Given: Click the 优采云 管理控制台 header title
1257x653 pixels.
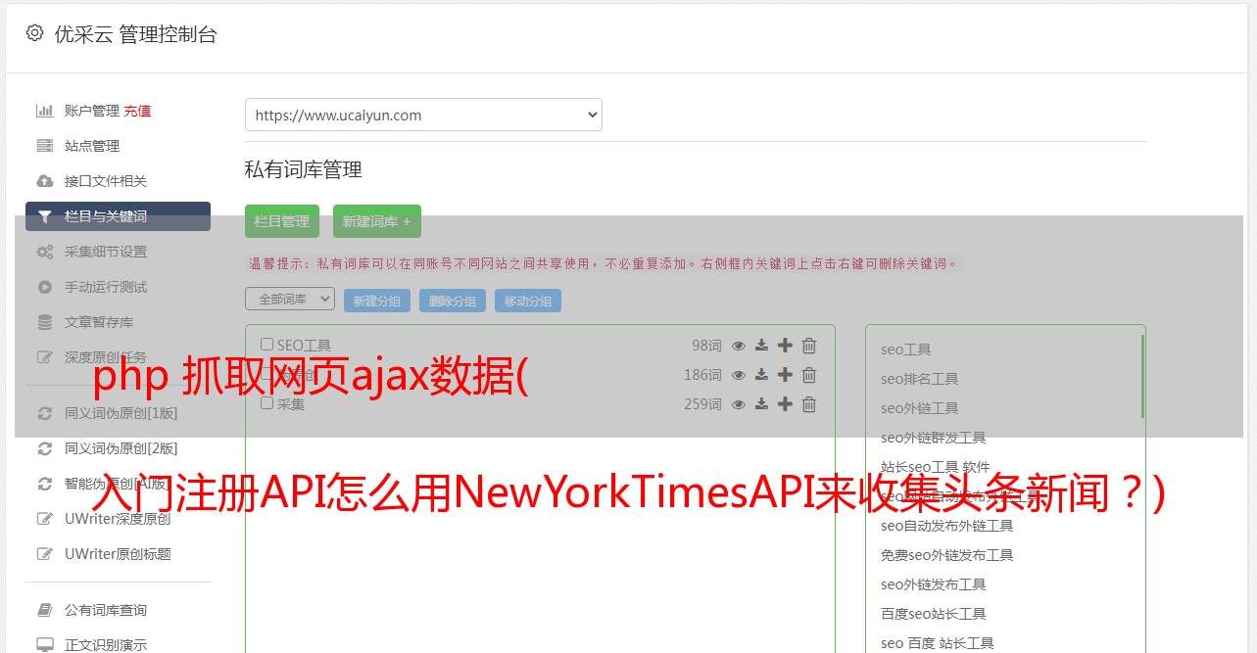Looking at the screenshot, I should 135,34.
